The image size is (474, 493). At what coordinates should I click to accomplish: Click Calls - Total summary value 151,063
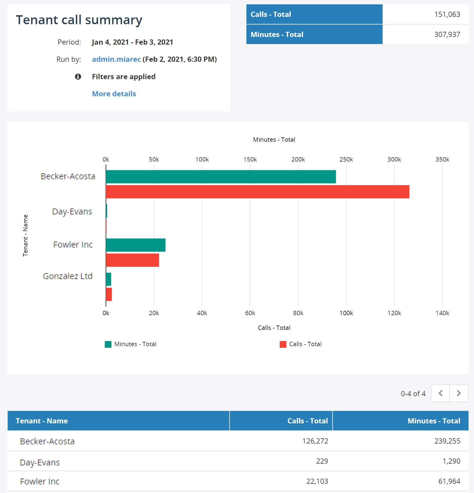point(447,14)
